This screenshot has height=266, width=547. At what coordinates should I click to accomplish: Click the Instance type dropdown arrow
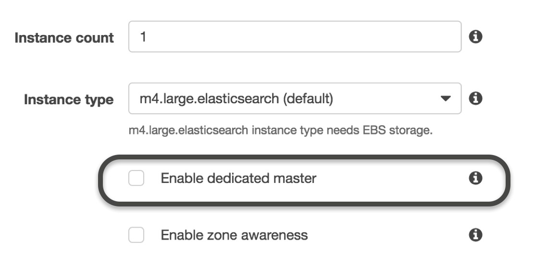(445, 98)
